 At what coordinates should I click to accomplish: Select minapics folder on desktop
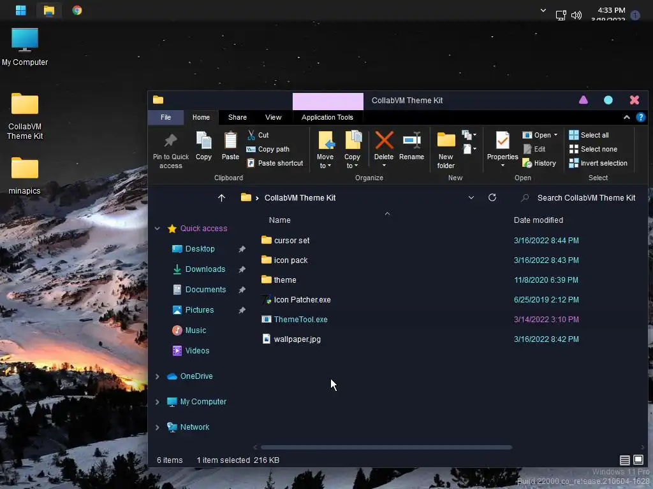[x=25, y=176]
